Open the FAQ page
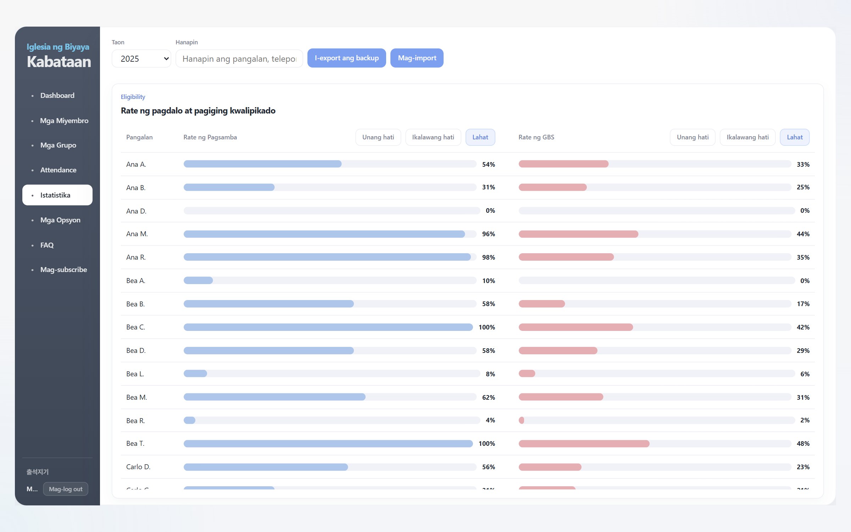 coord(57,245)
